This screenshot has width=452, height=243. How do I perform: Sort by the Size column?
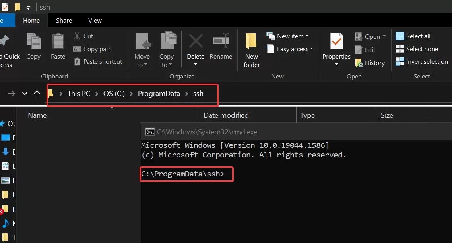pos(387,115)
